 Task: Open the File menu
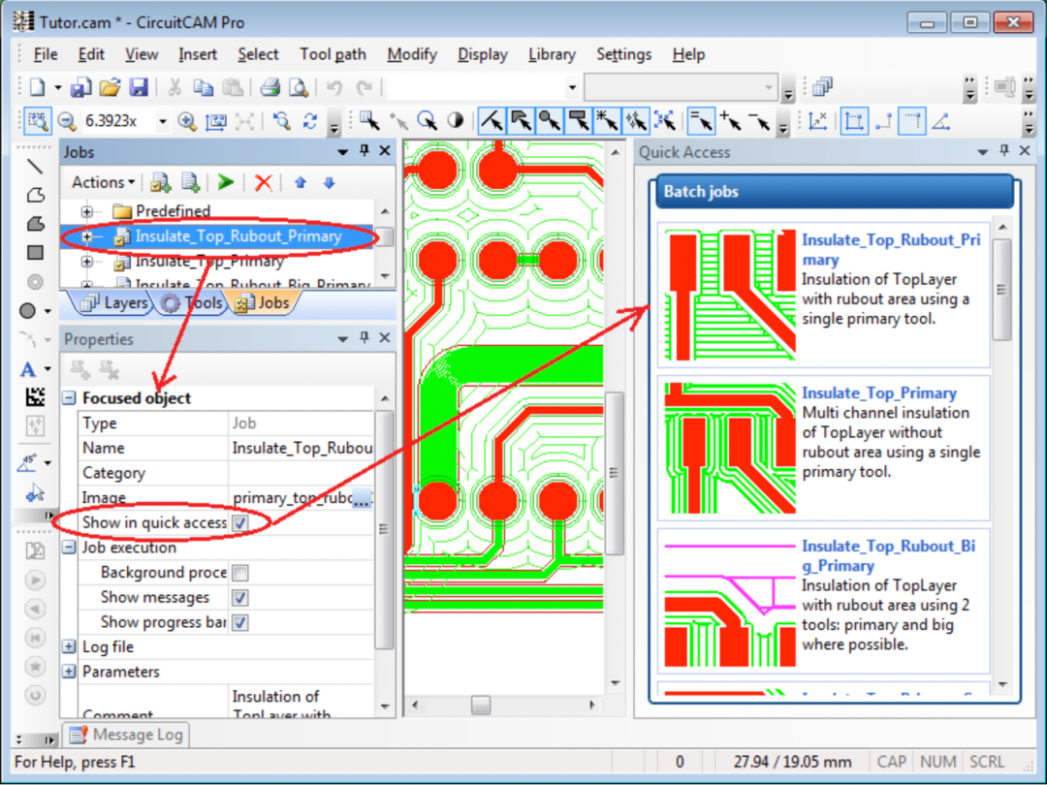pyautogui.click(x=45, y=54)
